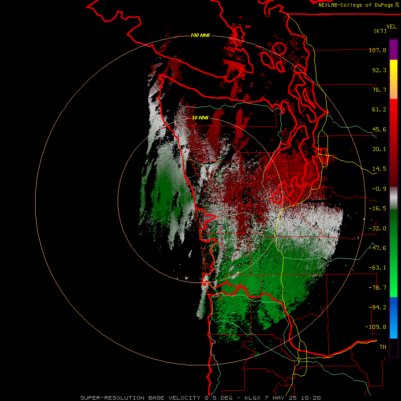Click the blue segment of velocity color bar
The width and height of the screenshot is (401, 401).
click(393, 318)
